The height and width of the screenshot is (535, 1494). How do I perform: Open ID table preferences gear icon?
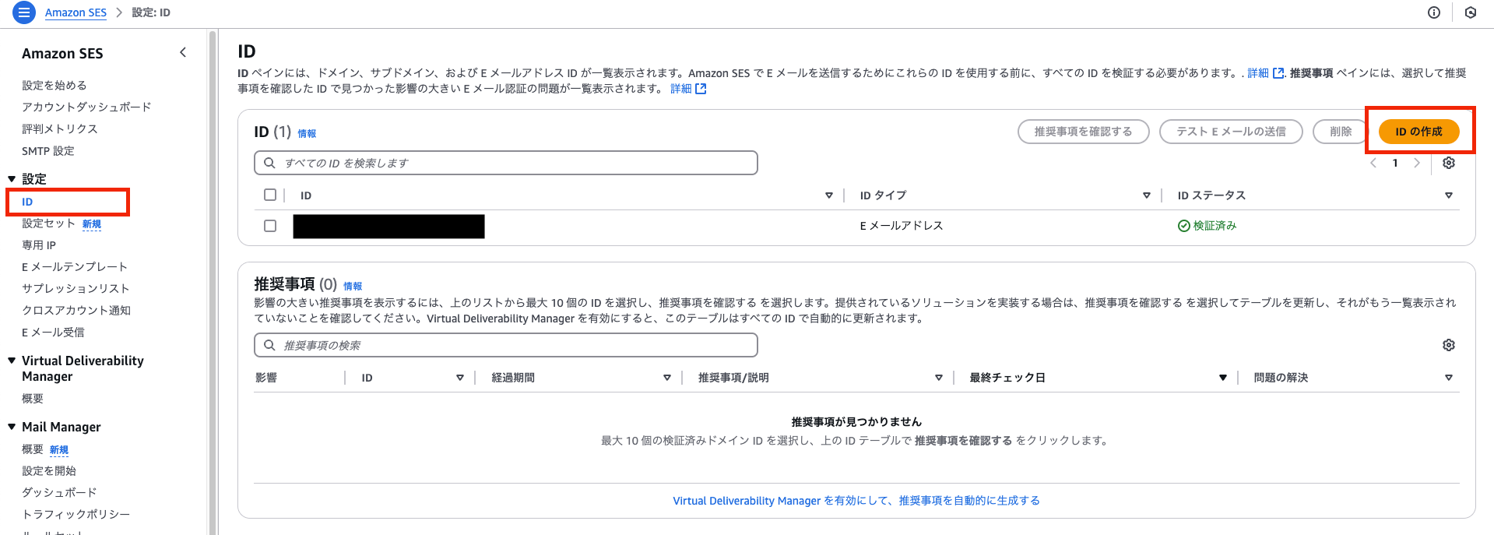point(1448,163)
